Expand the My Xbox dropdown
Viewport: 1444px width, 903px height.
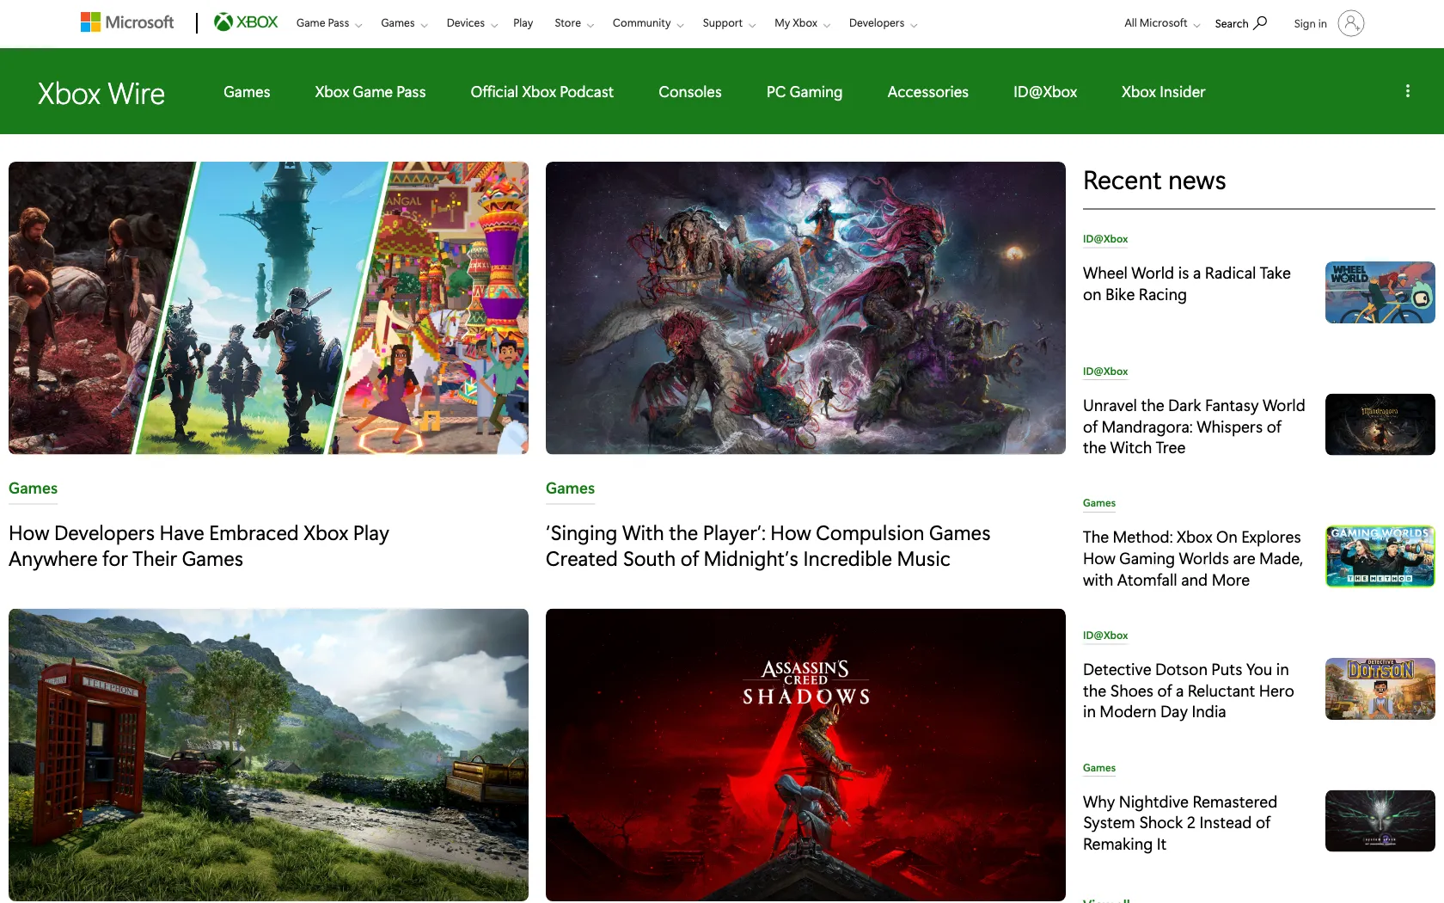pos(802,23)
